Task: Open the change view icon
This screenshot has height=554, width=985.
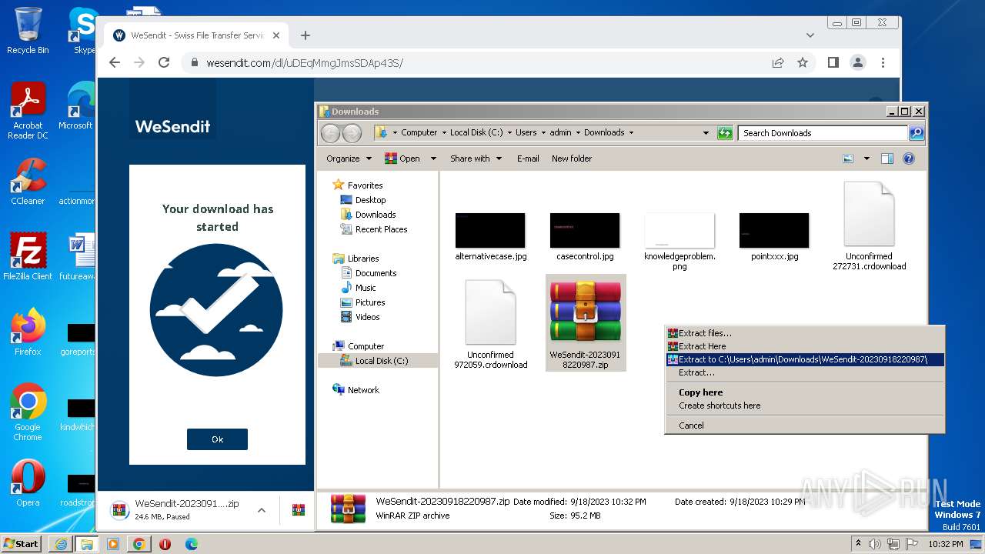Action: coord(848,159)
